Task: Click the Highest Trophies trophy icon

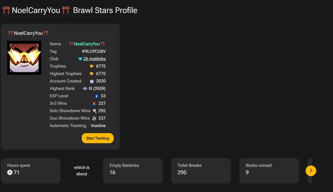Action: pyautogui.click(x=91, y=74)
